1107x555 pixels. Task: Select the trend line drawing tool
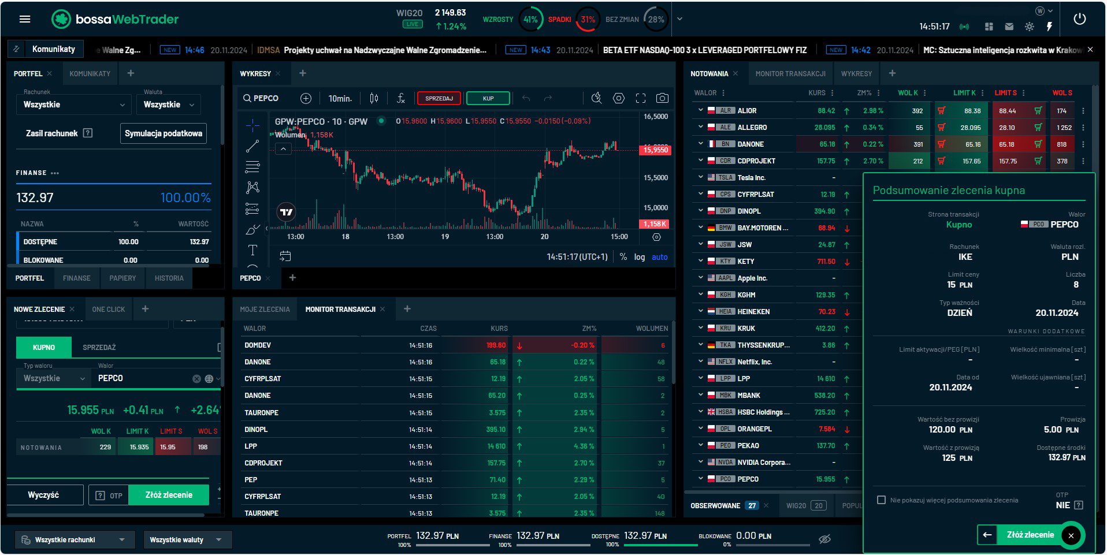point(252,146)
